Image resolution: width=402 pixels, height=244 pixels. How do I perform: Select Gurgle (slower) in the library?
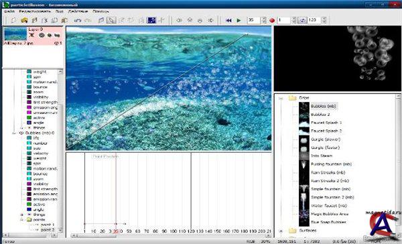coord(326,139)
